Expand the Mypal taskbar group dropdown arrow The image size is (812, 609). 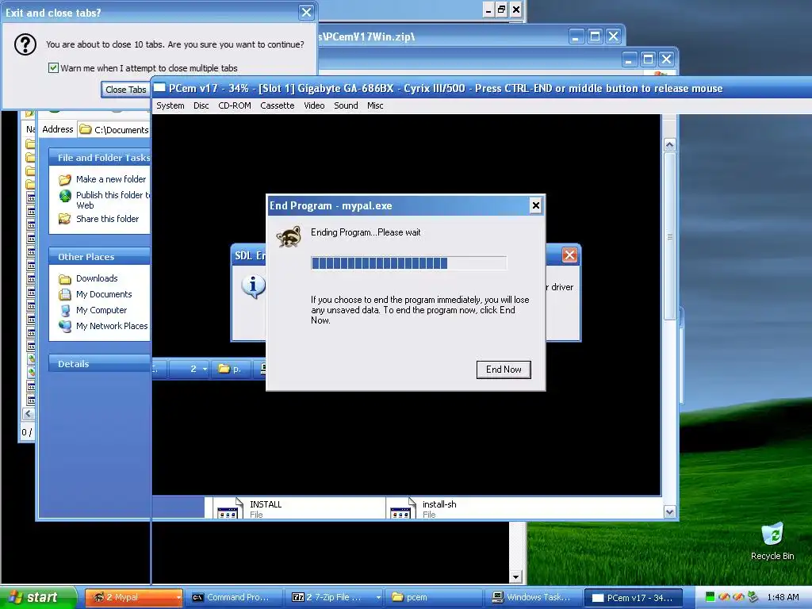(x=178, y=598)
